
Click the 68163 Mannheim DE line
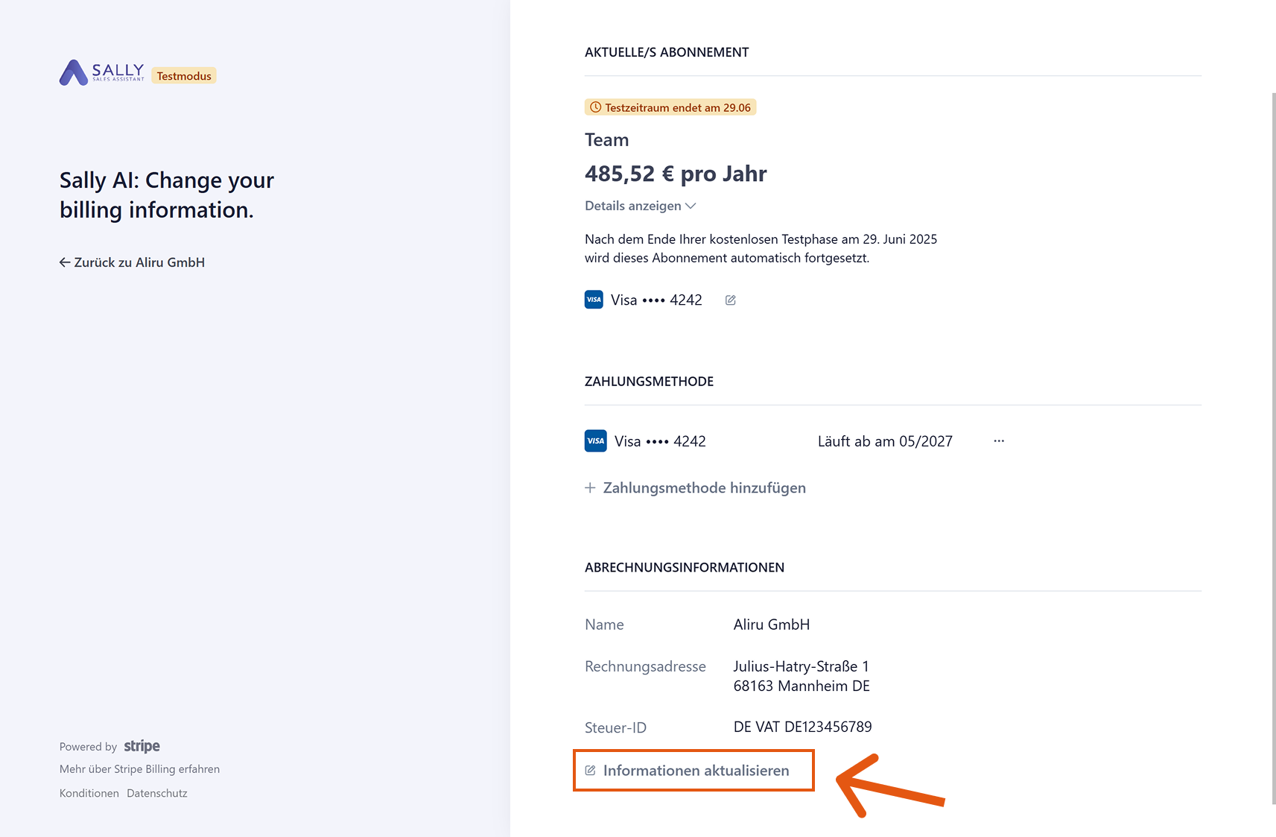pos(802,686)
